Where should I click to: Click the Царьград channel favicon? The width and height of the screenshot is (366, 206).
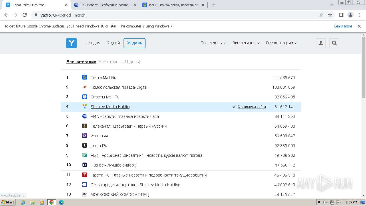[x=85, y=126]
